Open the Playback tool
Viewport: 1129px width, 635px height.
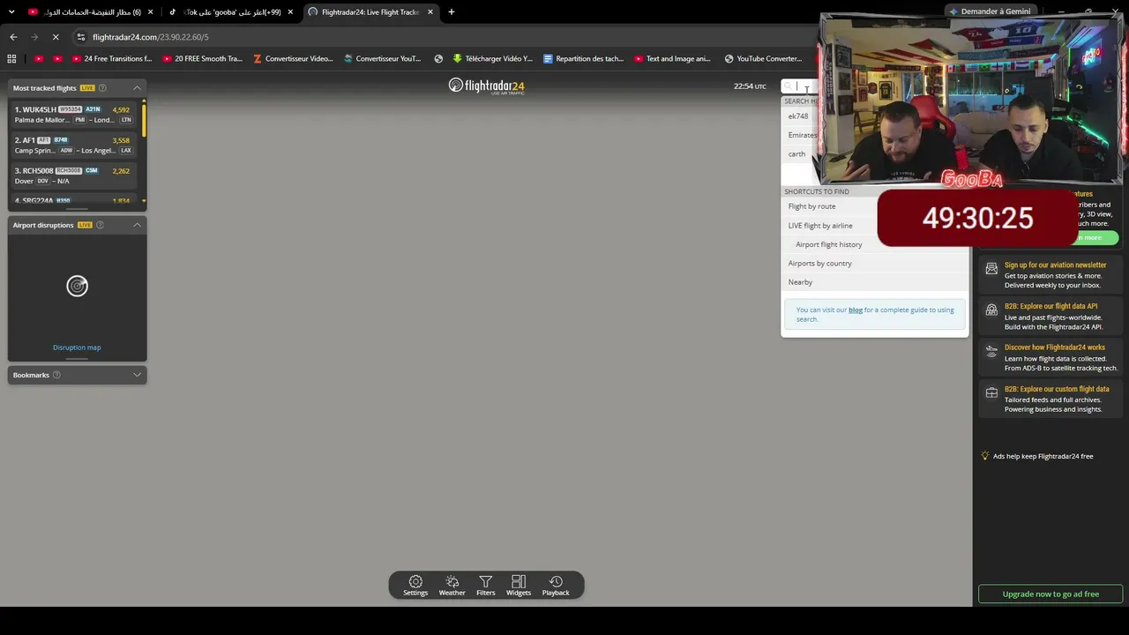[556, 586]
